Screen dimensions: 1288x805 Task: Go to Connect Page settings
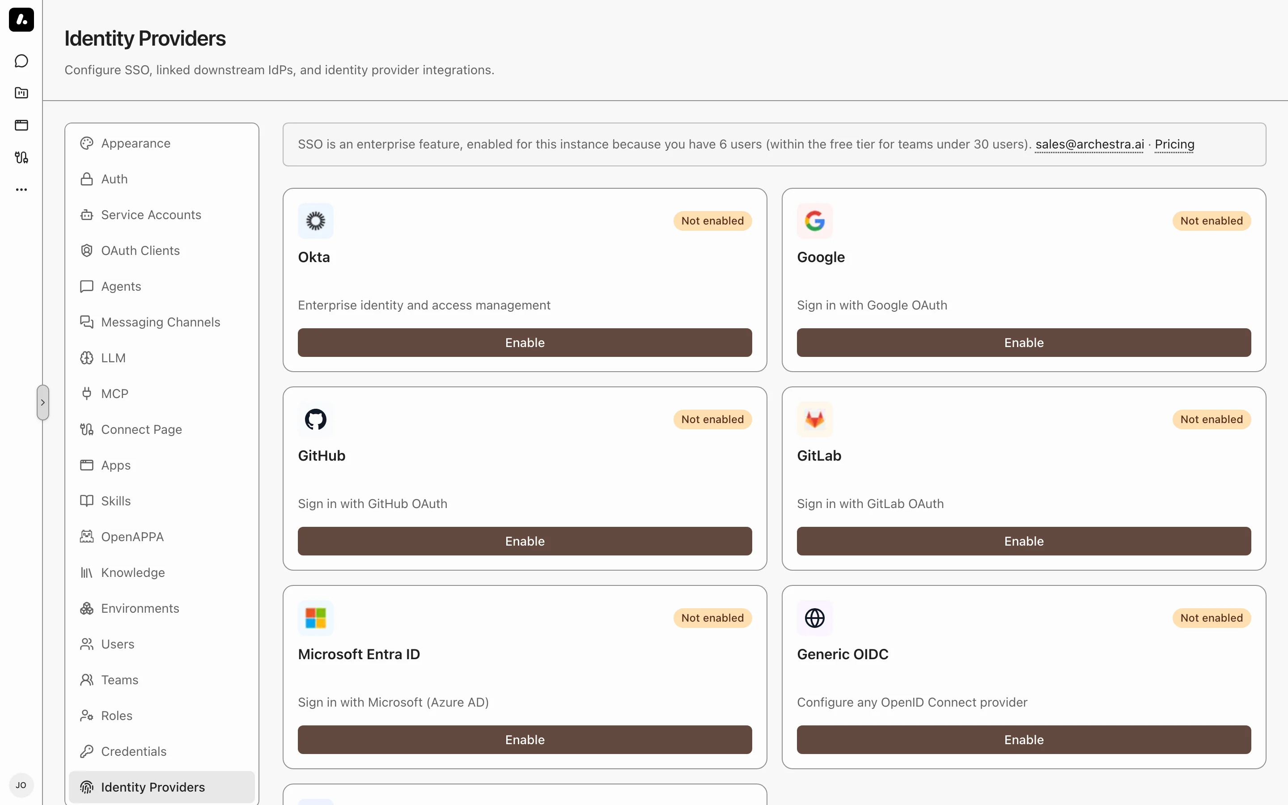coord(162,429)
